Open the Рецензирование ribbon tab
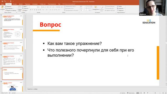 pyautogui.click(x=52, y=4)
